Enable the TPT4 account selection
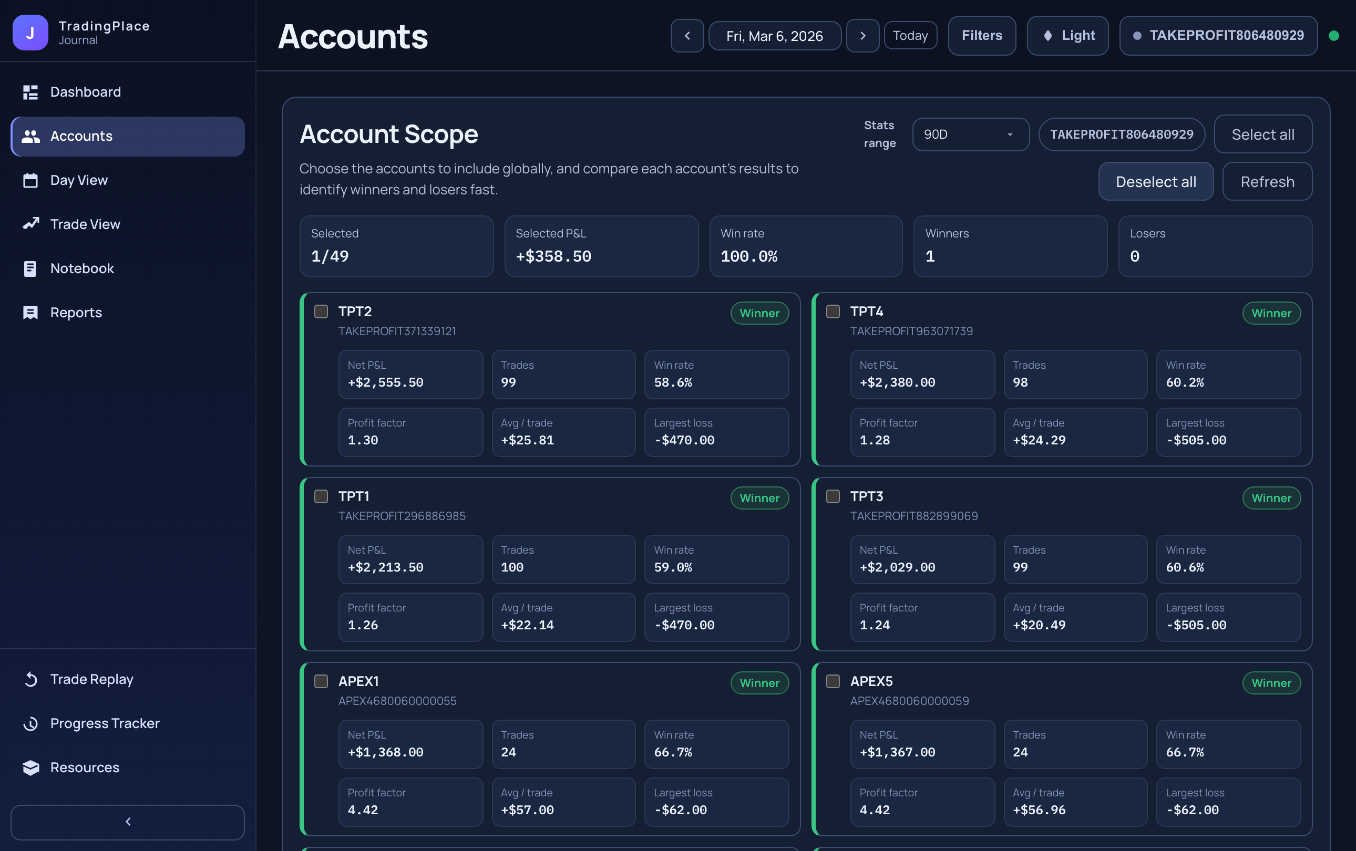Screen dimensions: 1356x851 tap(833, 311)
